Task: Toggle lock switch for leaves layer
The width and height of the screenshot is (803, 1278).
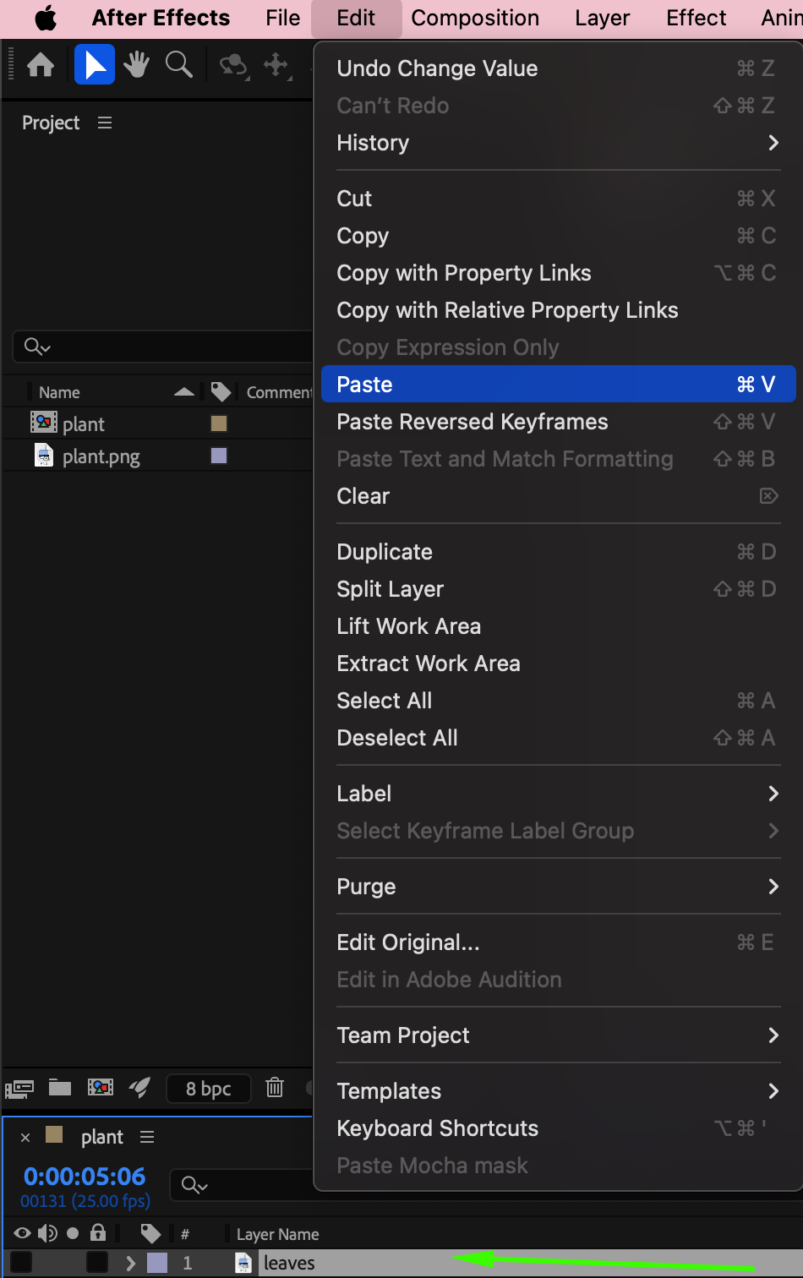Action: tap(98, 1263)
